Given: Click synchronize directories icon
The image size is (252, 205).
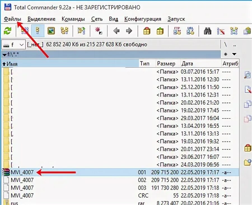Looking at the screenshot, I should pos(234,31).
